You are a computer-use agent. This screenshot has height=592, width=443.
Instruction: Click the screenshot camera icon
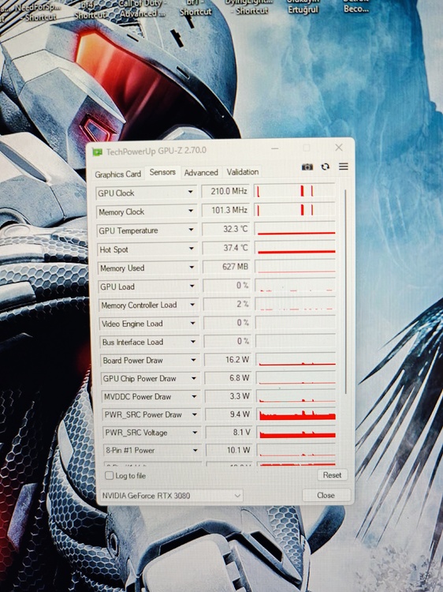point(307,167)
